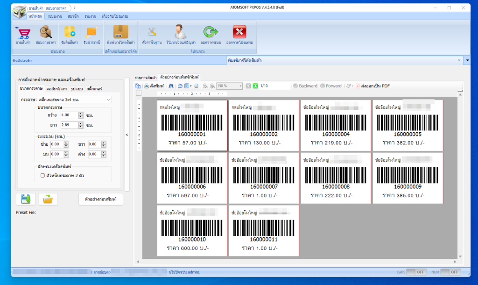The height and width of the screenshot is (285, 478).
Task: Click the พิมพ์บาร์โค้ดสินค้า barcode box icon
Action: (x=120, y=33)
